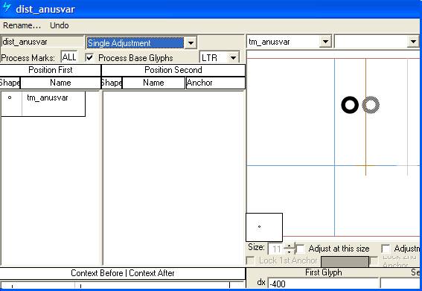Toggle the Lock 1st Anchor checkbox
422x291 pixels.
[x=250, y=260]
